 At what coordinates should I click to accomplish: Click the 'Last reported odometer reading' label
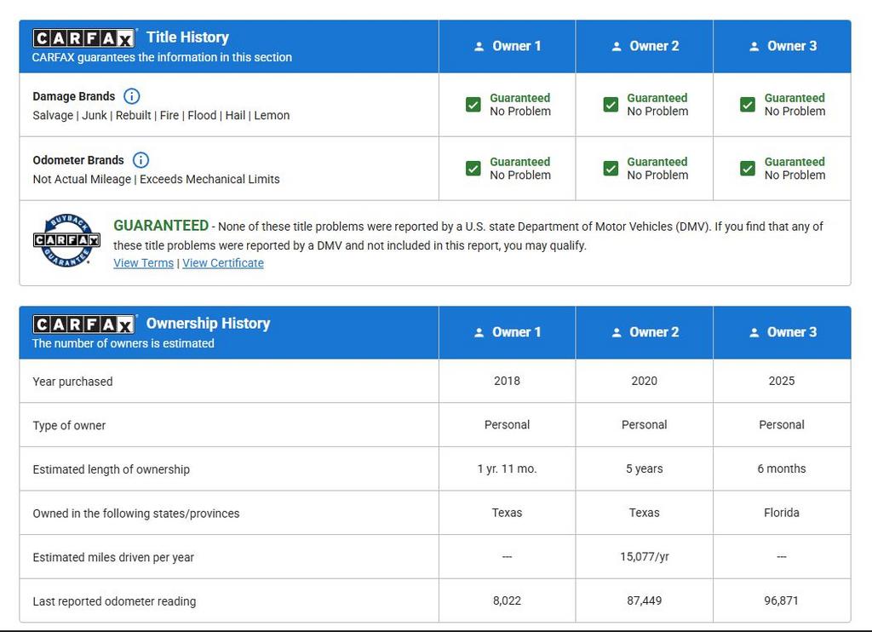tap(115, 601)
